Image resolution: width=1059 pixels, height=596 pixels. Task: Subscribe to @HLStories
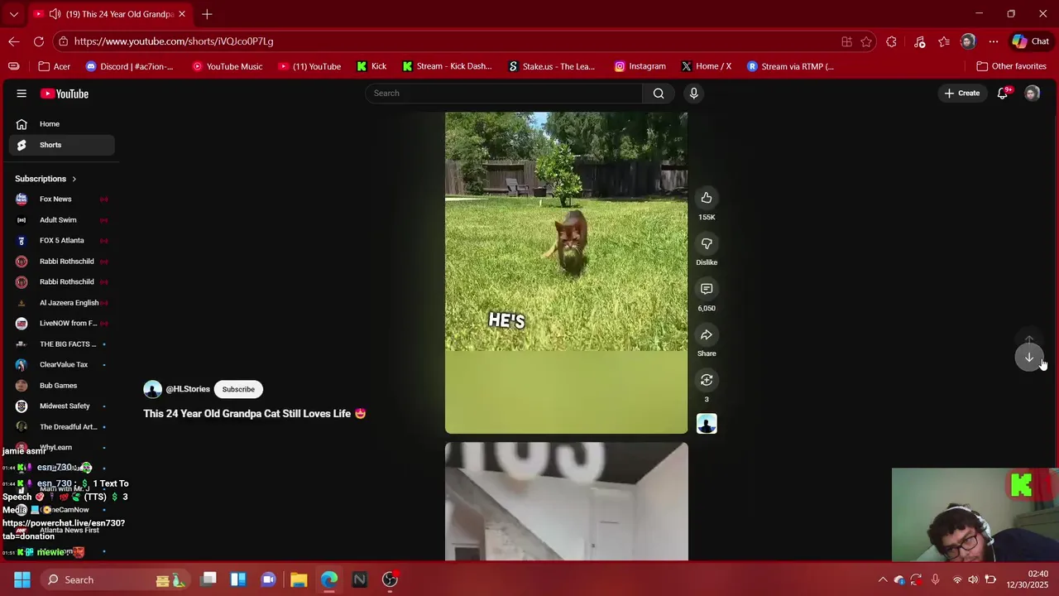pos(238,389)
